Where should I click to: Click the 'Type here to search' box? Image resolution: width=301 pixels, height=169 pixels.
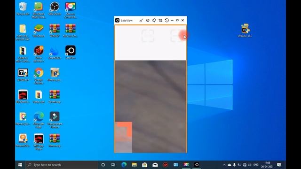pos(62,165)
